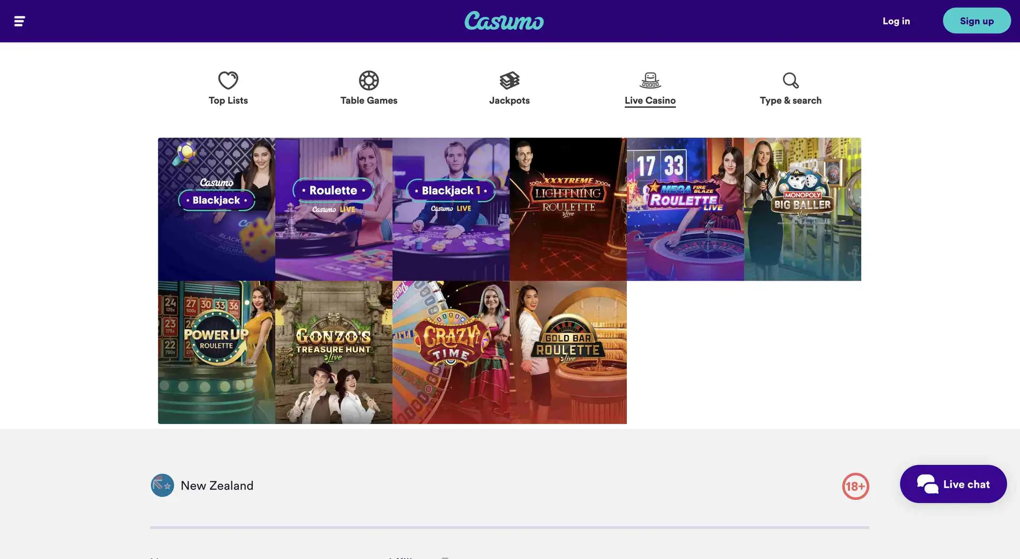The height and width of the screenshot is (559, 1020).
Task: Launch XXXtreme Lightning Roulette
Action: pos(567,209)
